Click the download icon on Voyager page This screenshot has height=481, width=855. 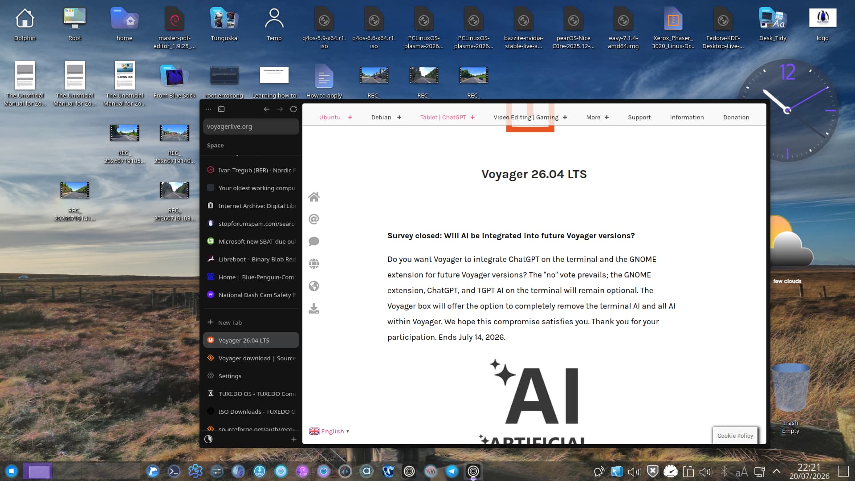pyautogui.click(x=314, y=308)
